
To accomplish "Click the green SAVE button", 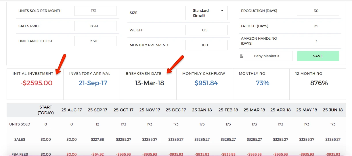I will tap(318, 56).
